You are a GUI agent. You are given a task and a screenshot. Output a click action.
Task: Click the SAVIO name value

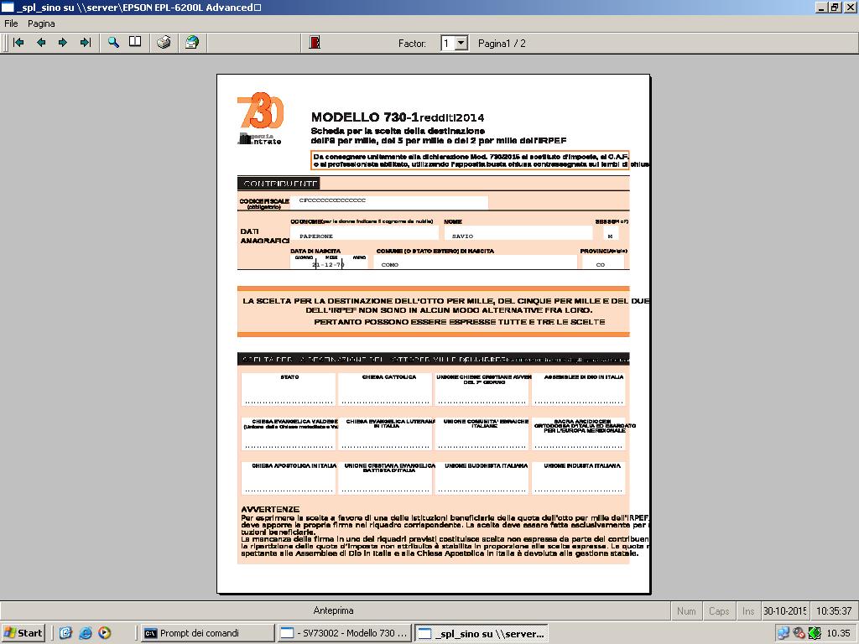click(462, 236)
